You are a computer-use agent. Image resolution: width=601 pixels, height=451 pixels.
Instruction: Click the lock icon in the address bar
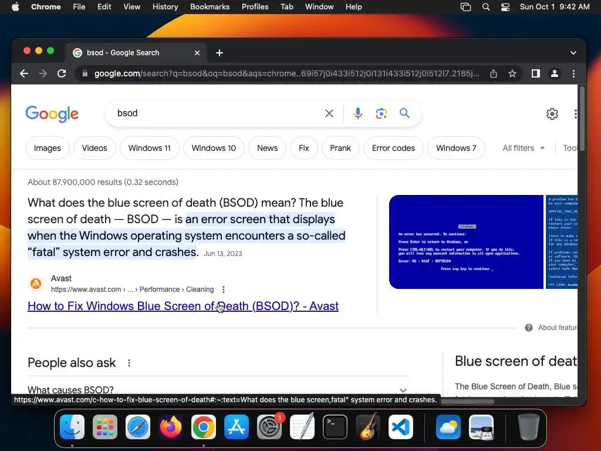pos(85,73)
